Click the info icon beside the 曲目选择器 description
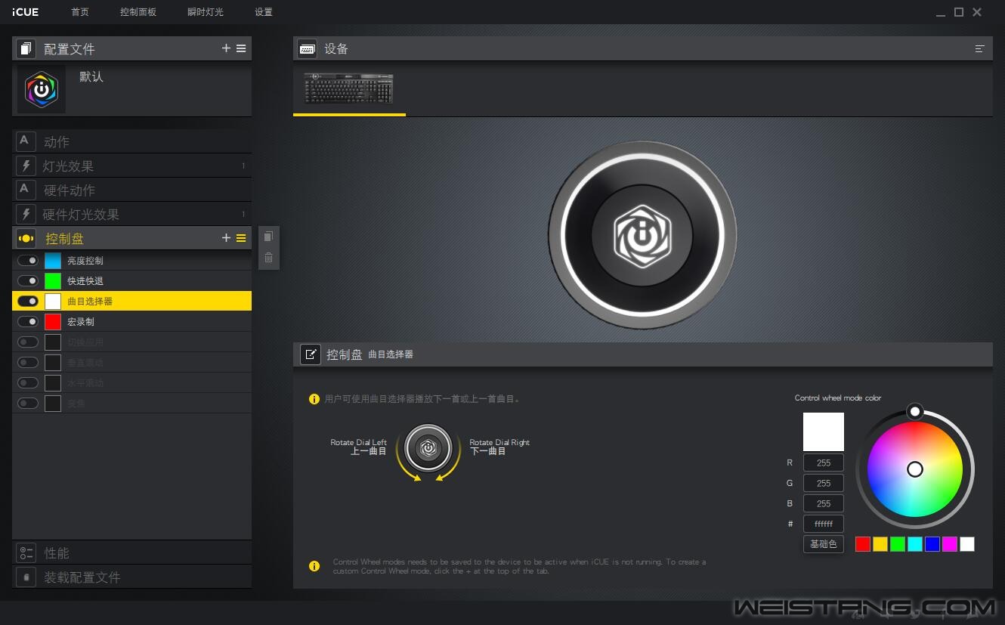 [x=314, y=399]
